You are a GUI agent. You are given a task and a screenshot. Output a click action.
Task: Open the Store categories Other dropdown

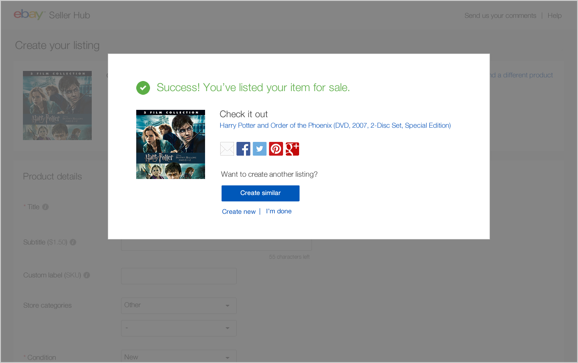pos(179,306)
